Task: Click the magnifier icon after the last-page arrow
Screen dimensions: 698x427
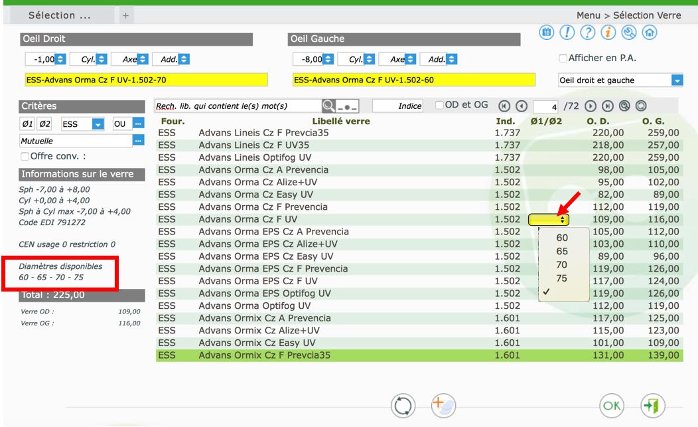Action: point(624,106)
